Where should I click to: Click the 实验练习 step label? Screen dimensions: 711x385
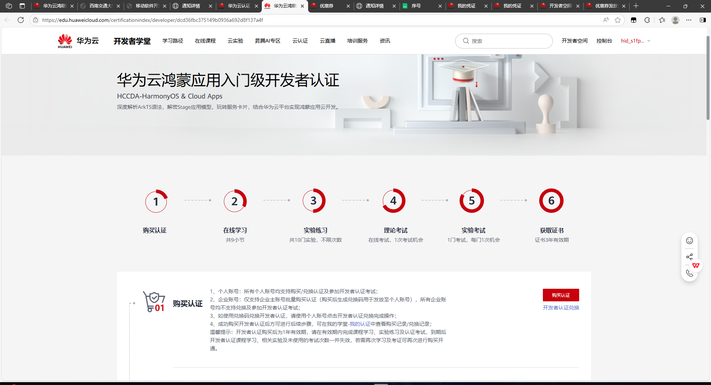click(316, 230)
